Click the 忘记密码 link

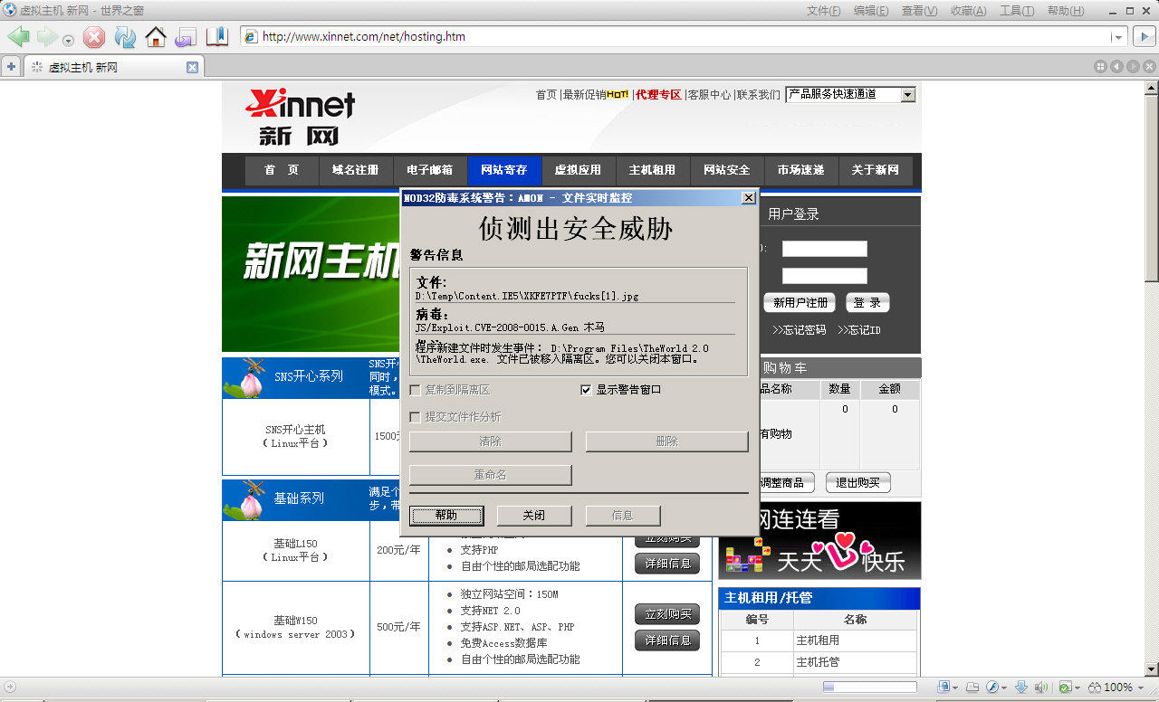pos(800,330)
